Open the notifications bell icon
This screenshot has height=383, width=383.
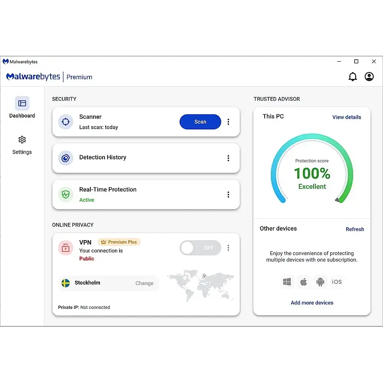(x=352, y=77)
